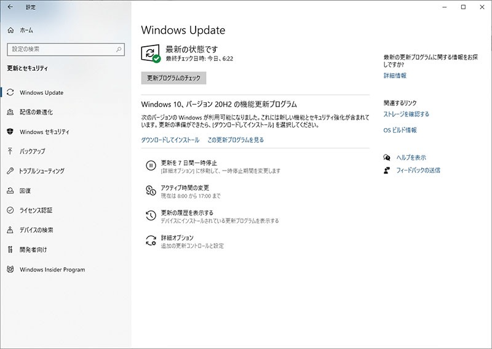492x349 pixels.
Task: Click the 配信の最適化 icon
Action: tap(10, 112)
